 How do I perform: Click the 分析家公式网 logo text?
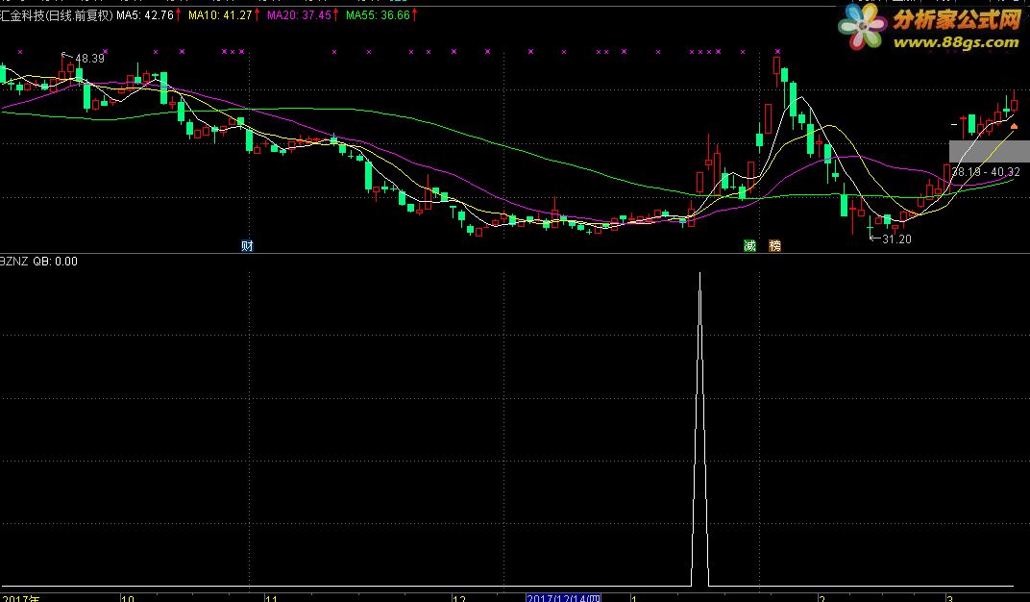(x=956, y=20)
